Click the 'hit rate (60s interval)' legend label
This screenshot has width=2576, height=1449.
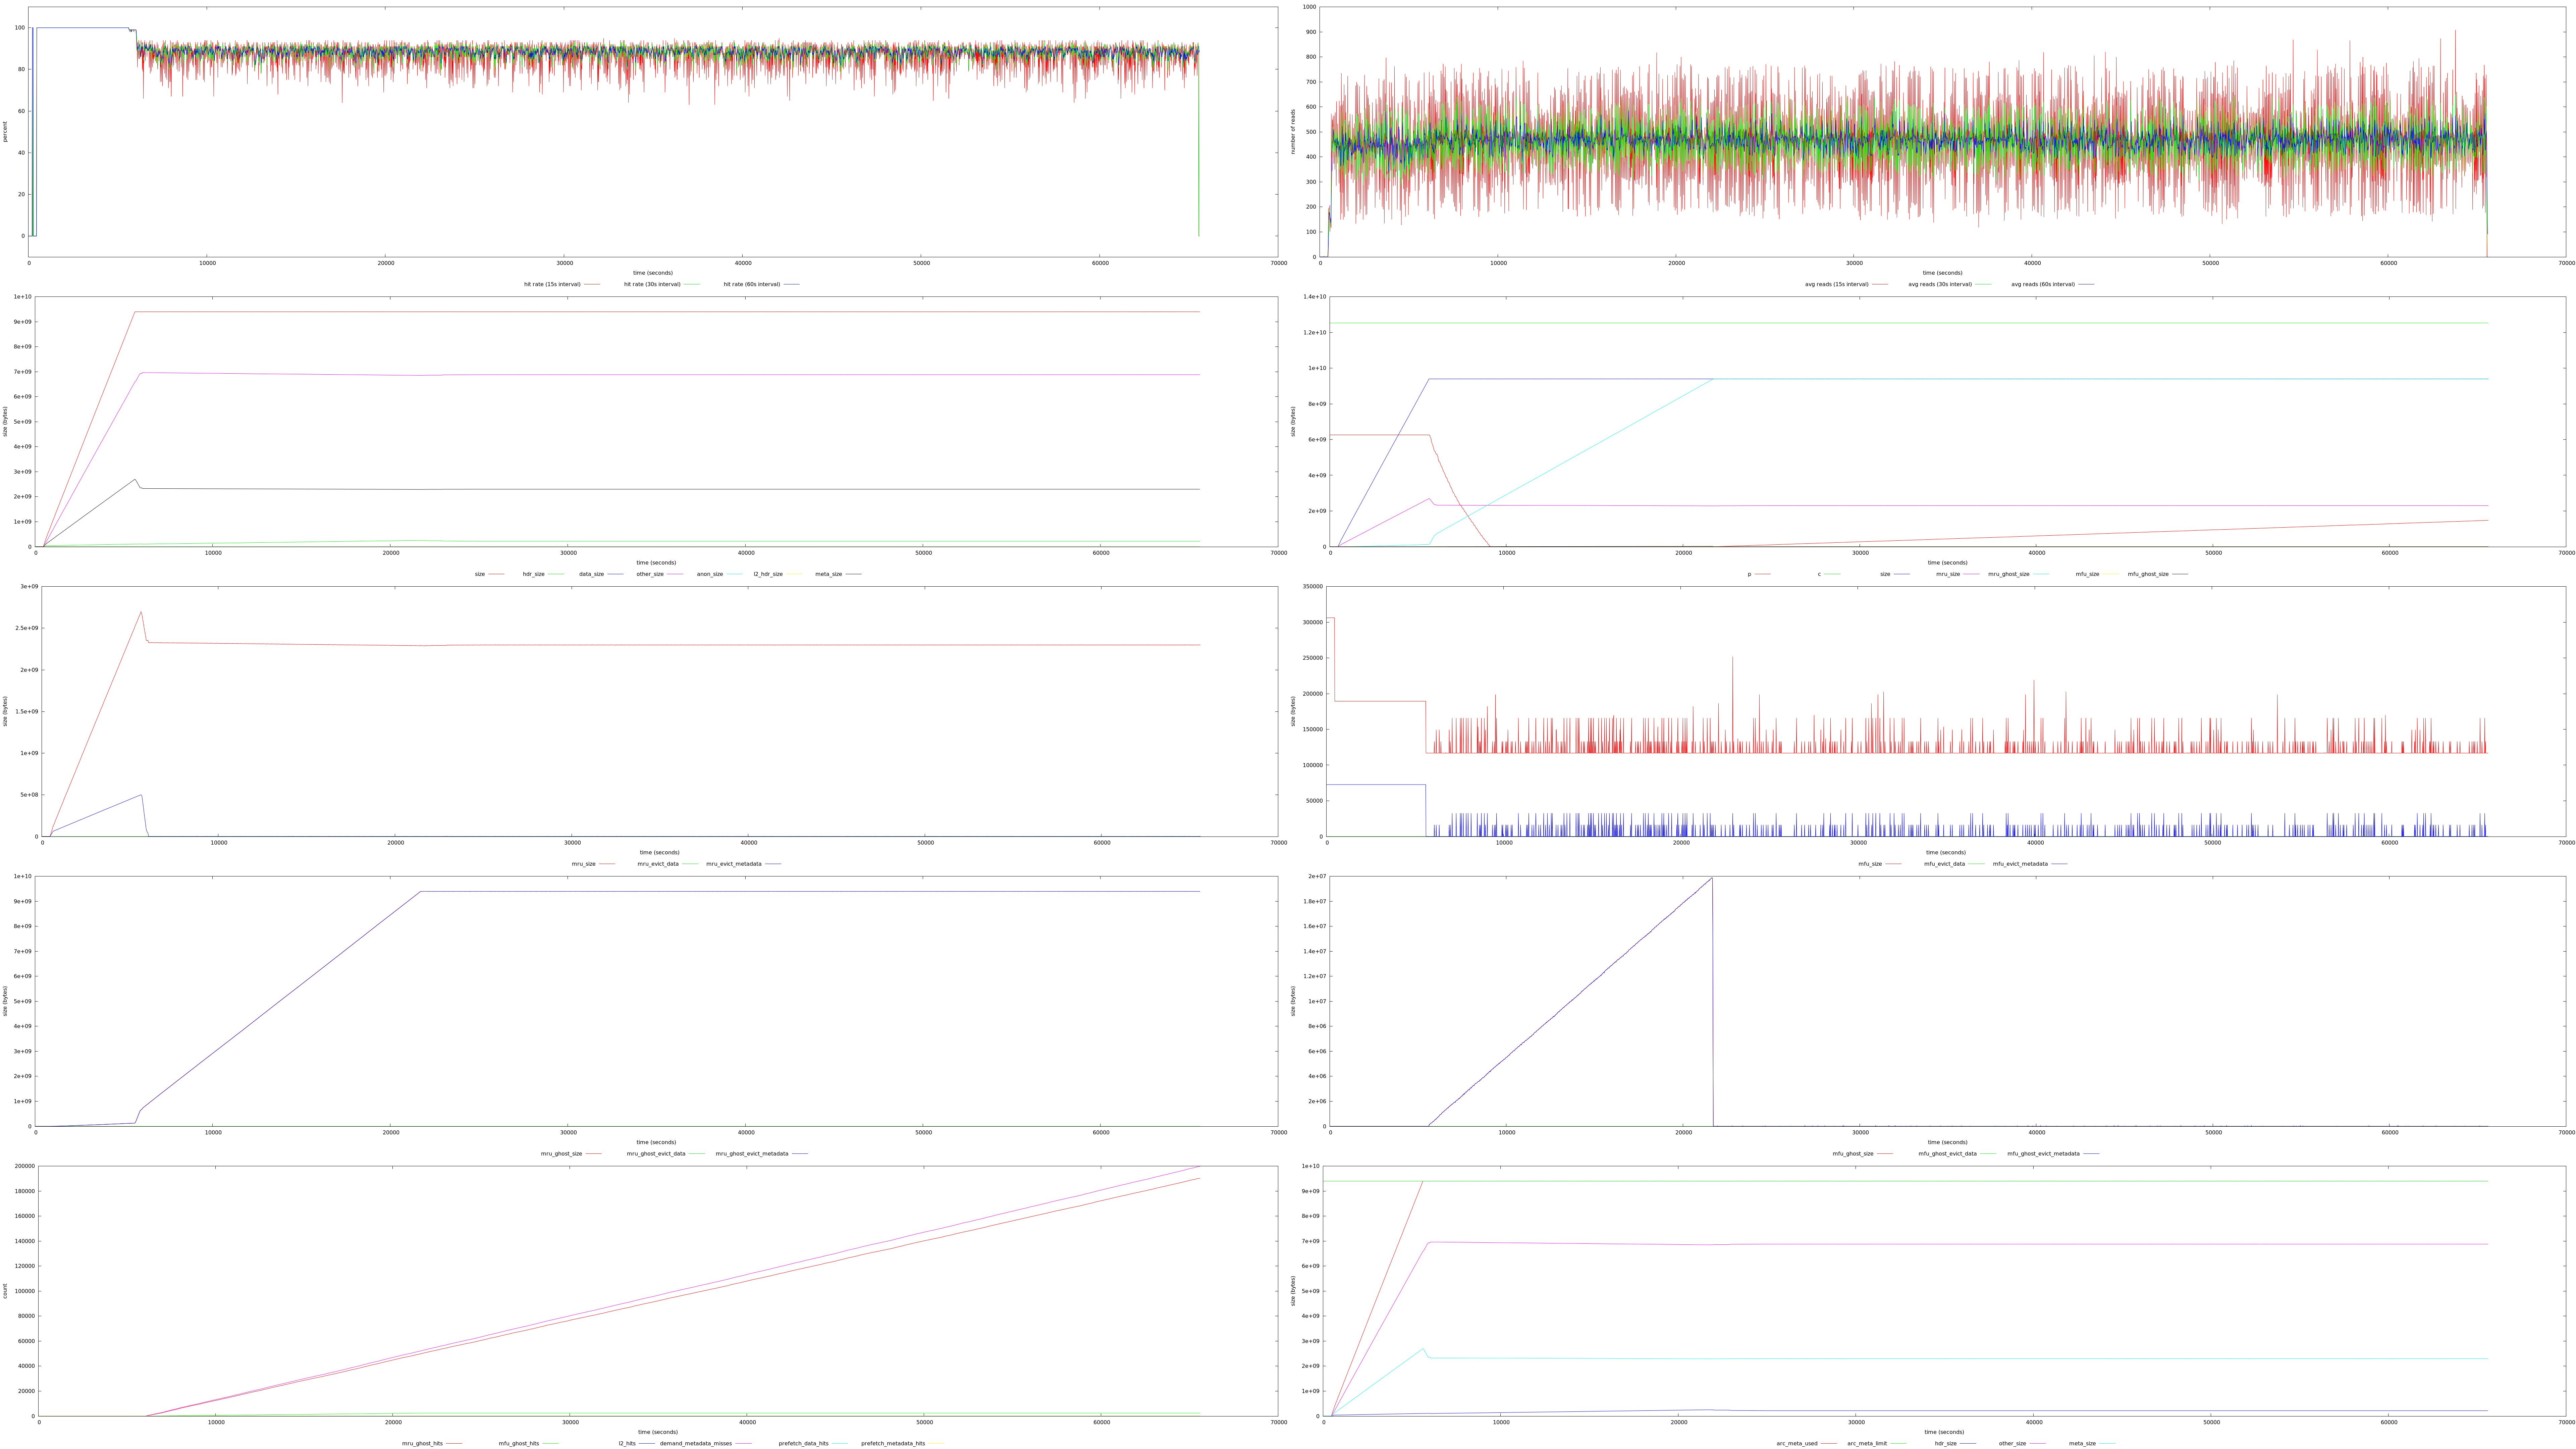coord(752,284)
